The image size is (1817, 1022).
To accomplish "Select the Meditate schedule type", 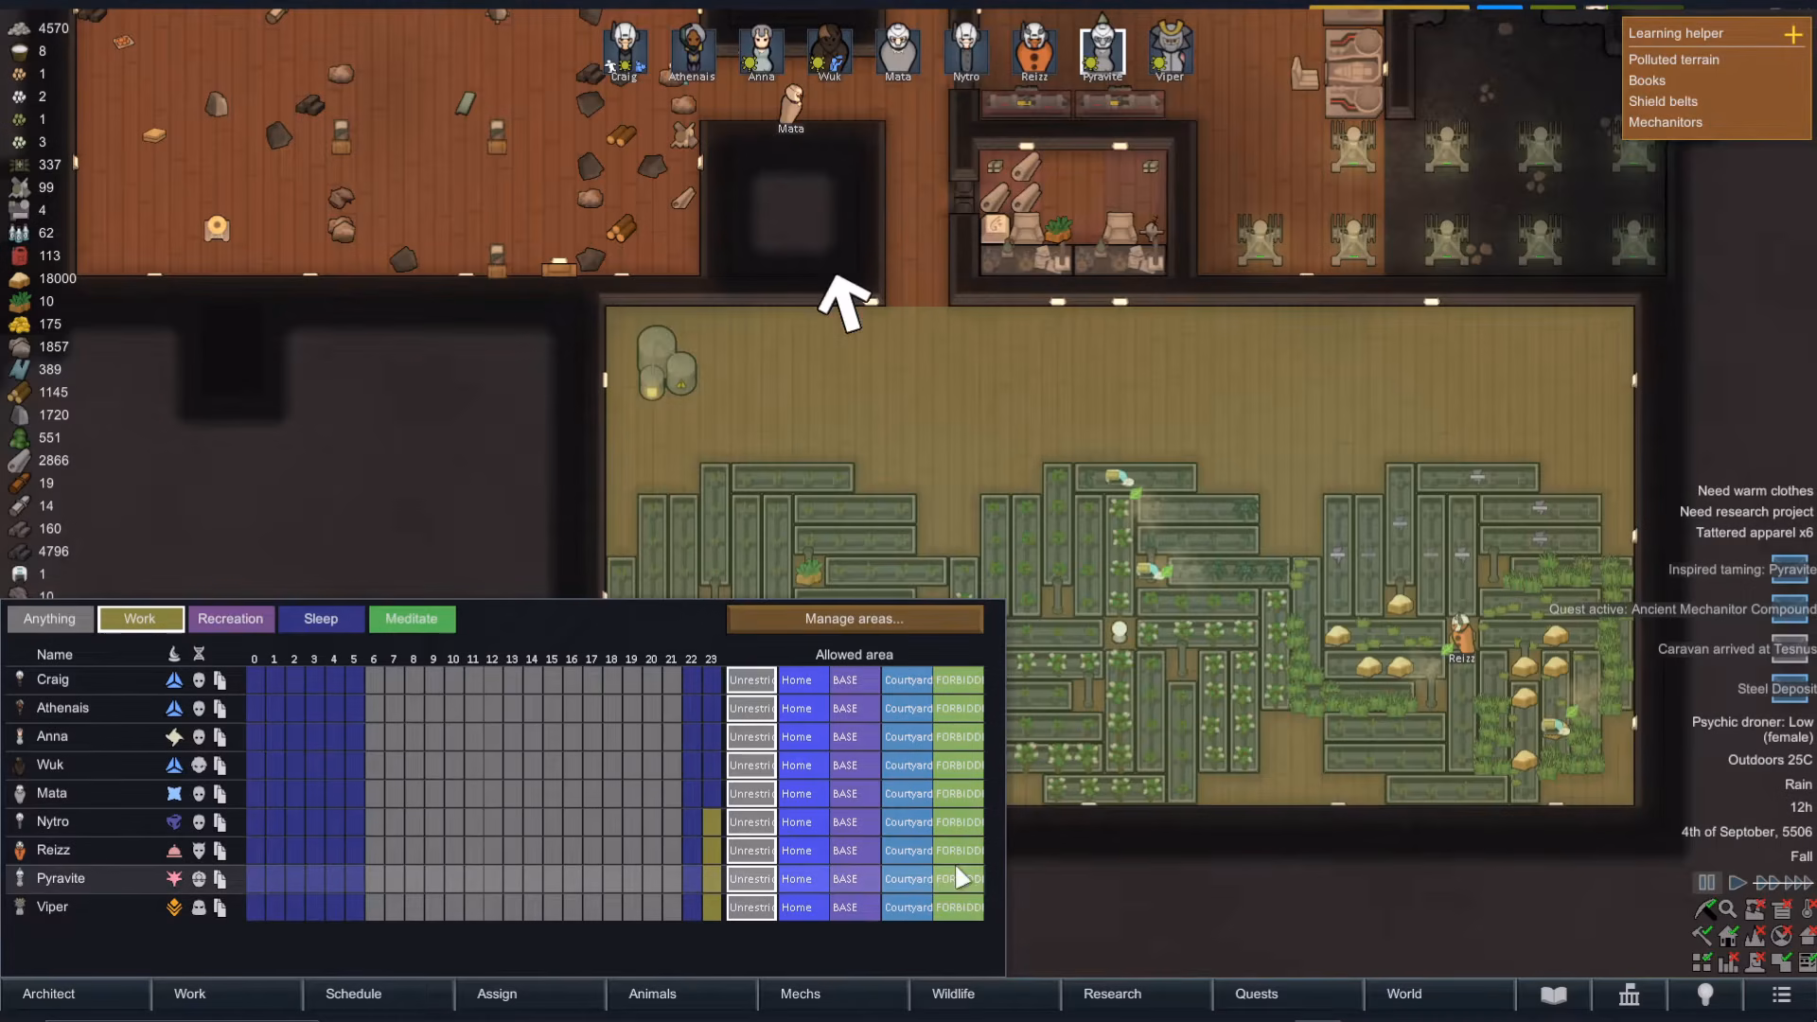I will click(412, 619).
